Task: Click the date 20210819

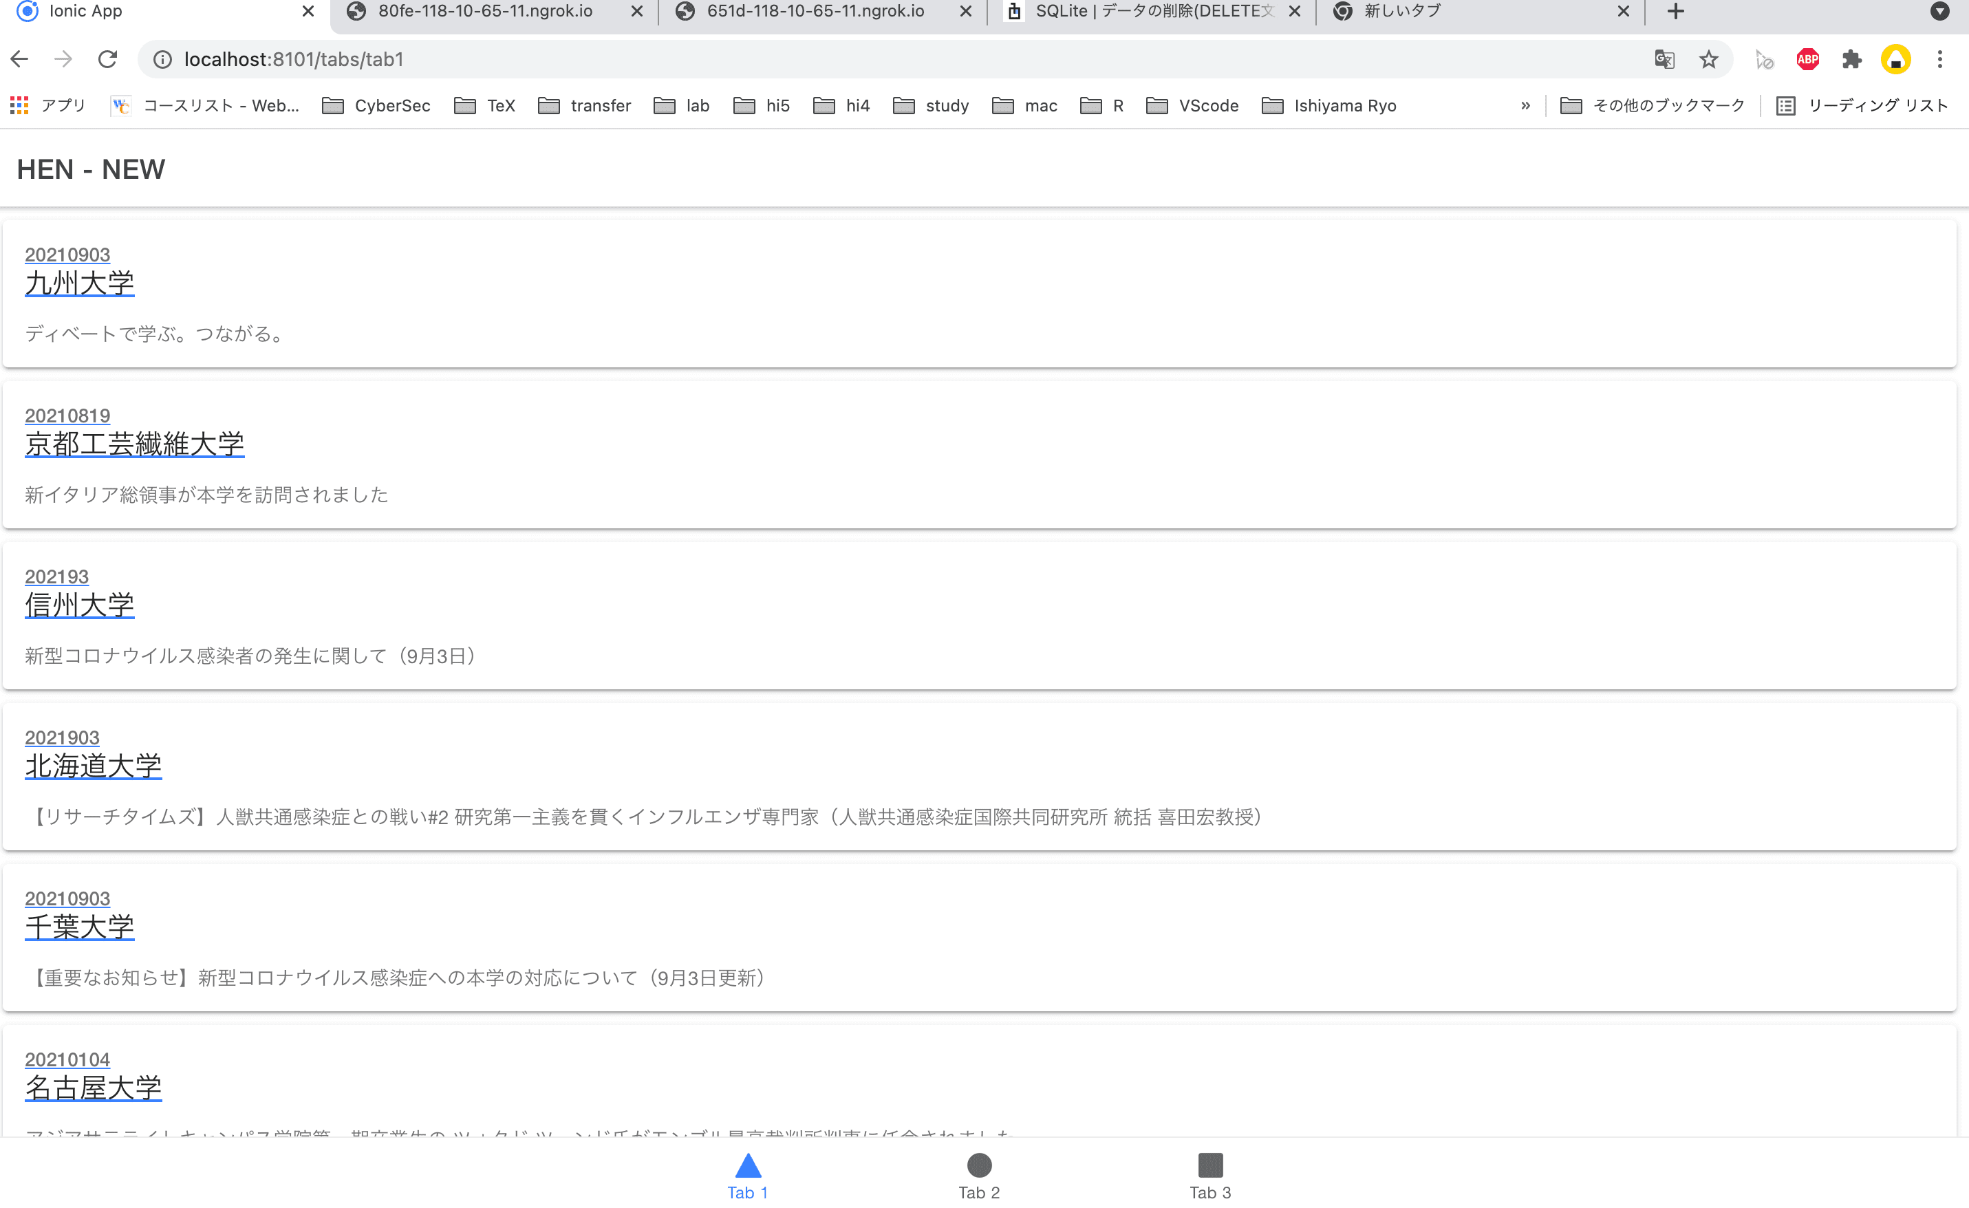Action: (67, 416)
